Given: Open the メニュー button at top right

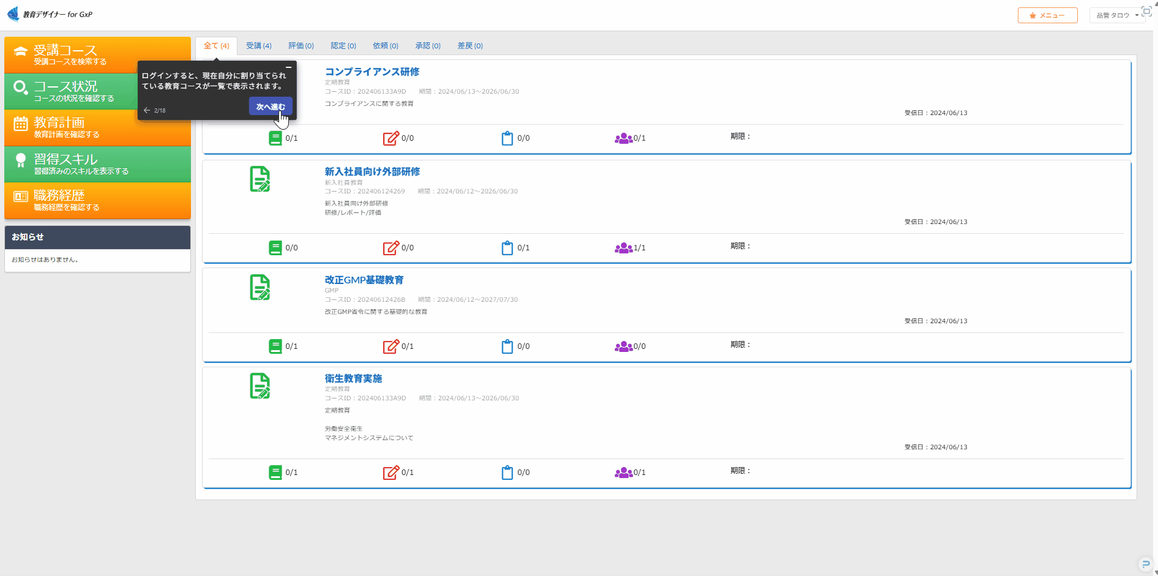Looking at the screenshot, I should pos(1047,15).
